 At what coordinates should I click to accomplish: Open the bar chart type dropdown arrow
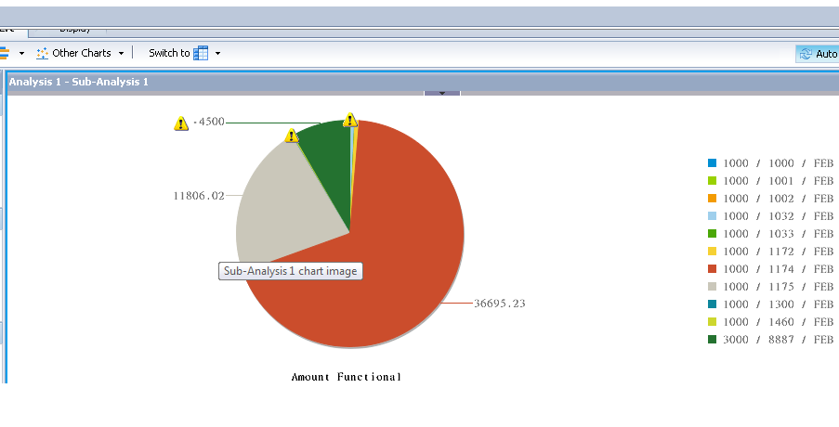(21, 54)
